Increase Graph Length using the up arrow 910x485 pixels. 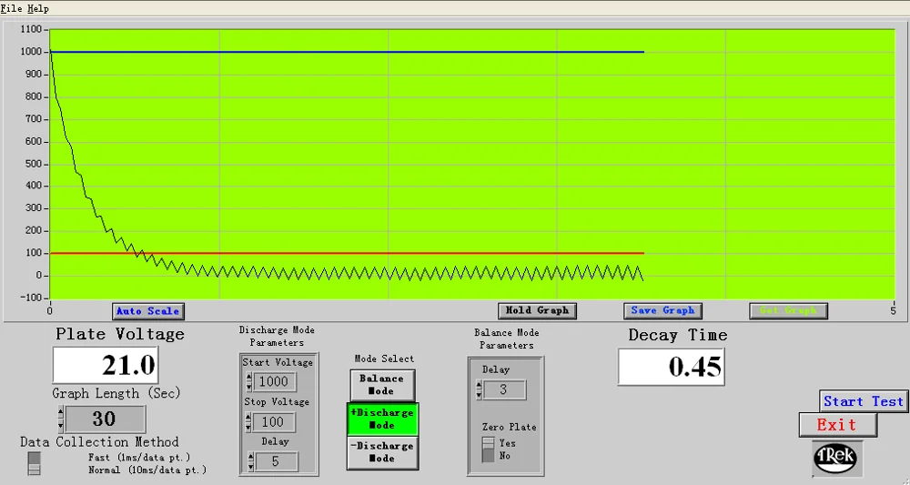[60, 414]
